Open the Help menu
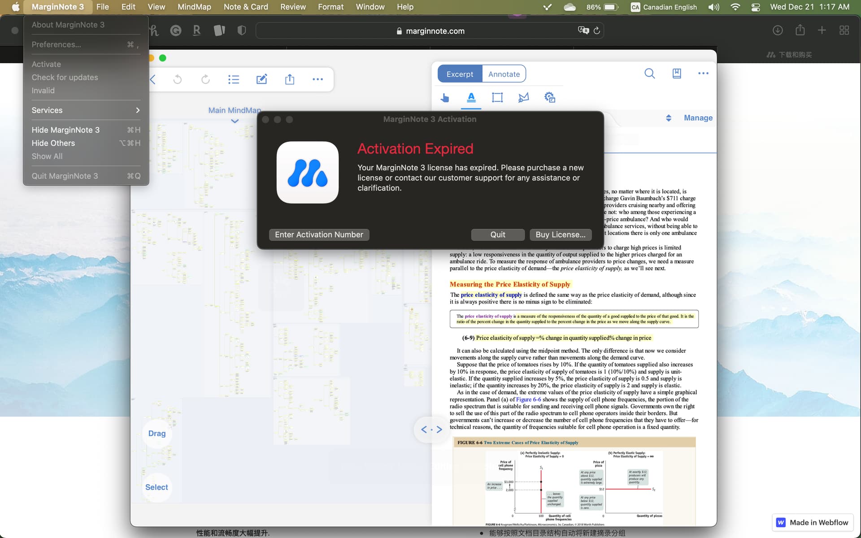 pos(405,7)
